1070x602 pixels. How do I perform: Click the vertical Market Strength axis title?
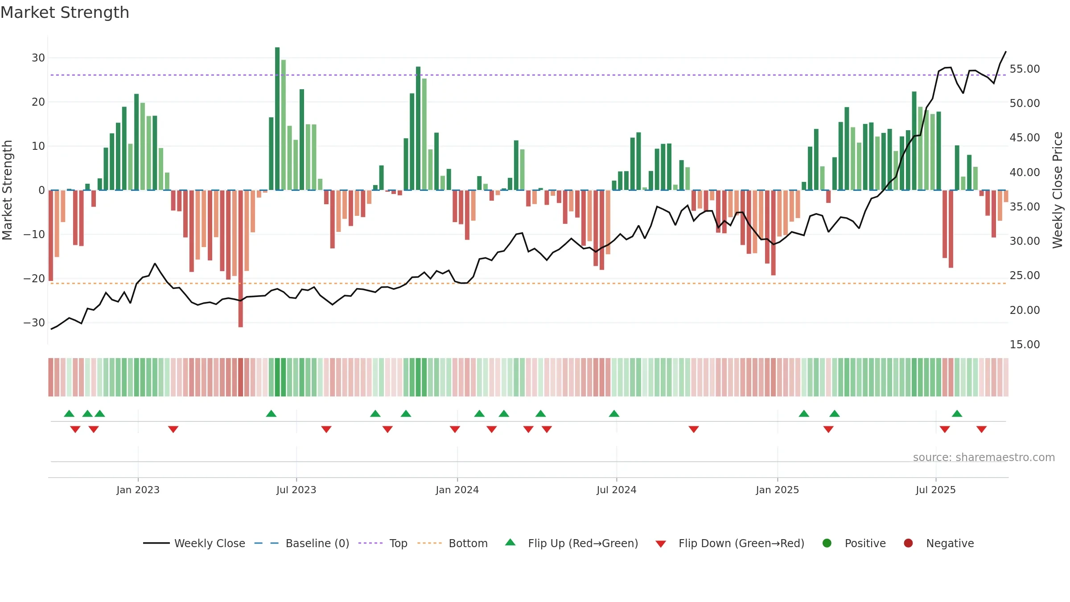coord(7,190)
